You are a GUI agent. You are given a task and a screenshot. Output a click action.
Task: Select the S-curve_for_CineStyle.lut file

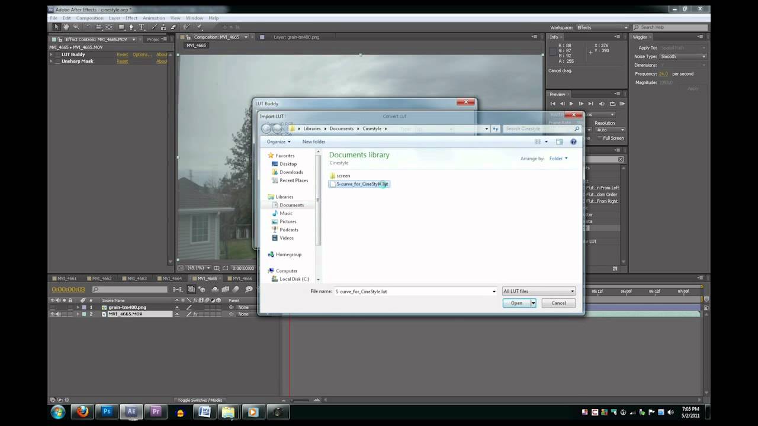click(x=359, y=184)
